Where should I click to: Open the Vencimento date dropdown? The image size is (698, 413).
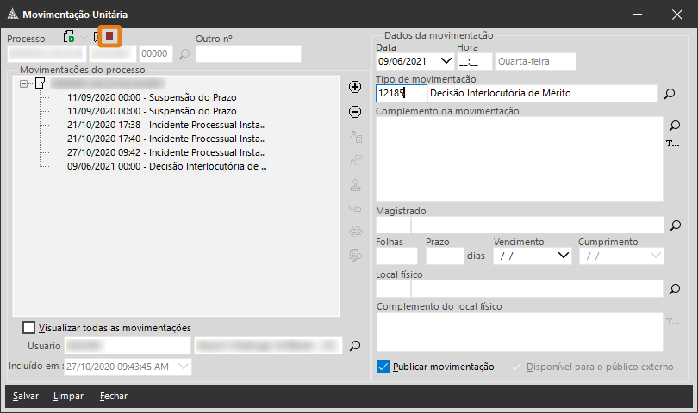pos(563,256)
